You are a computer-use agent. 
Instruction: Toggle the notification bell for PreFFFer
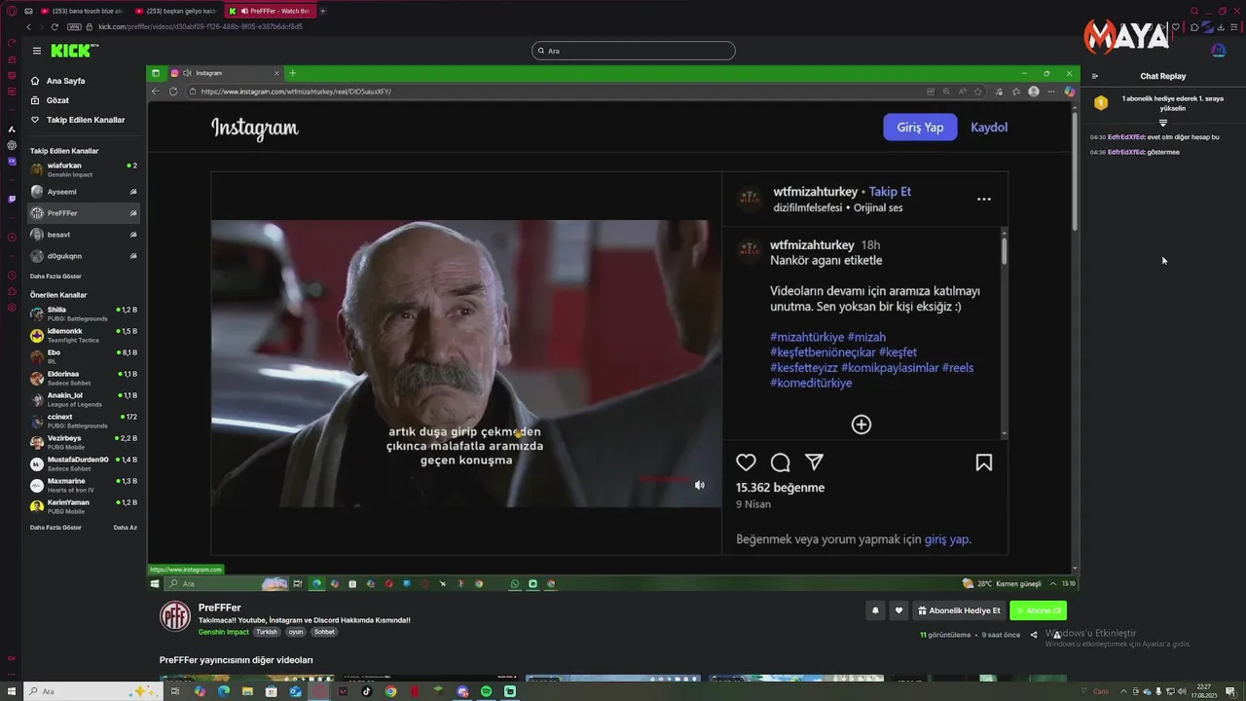pyautogui.click(x=875, y=610)
